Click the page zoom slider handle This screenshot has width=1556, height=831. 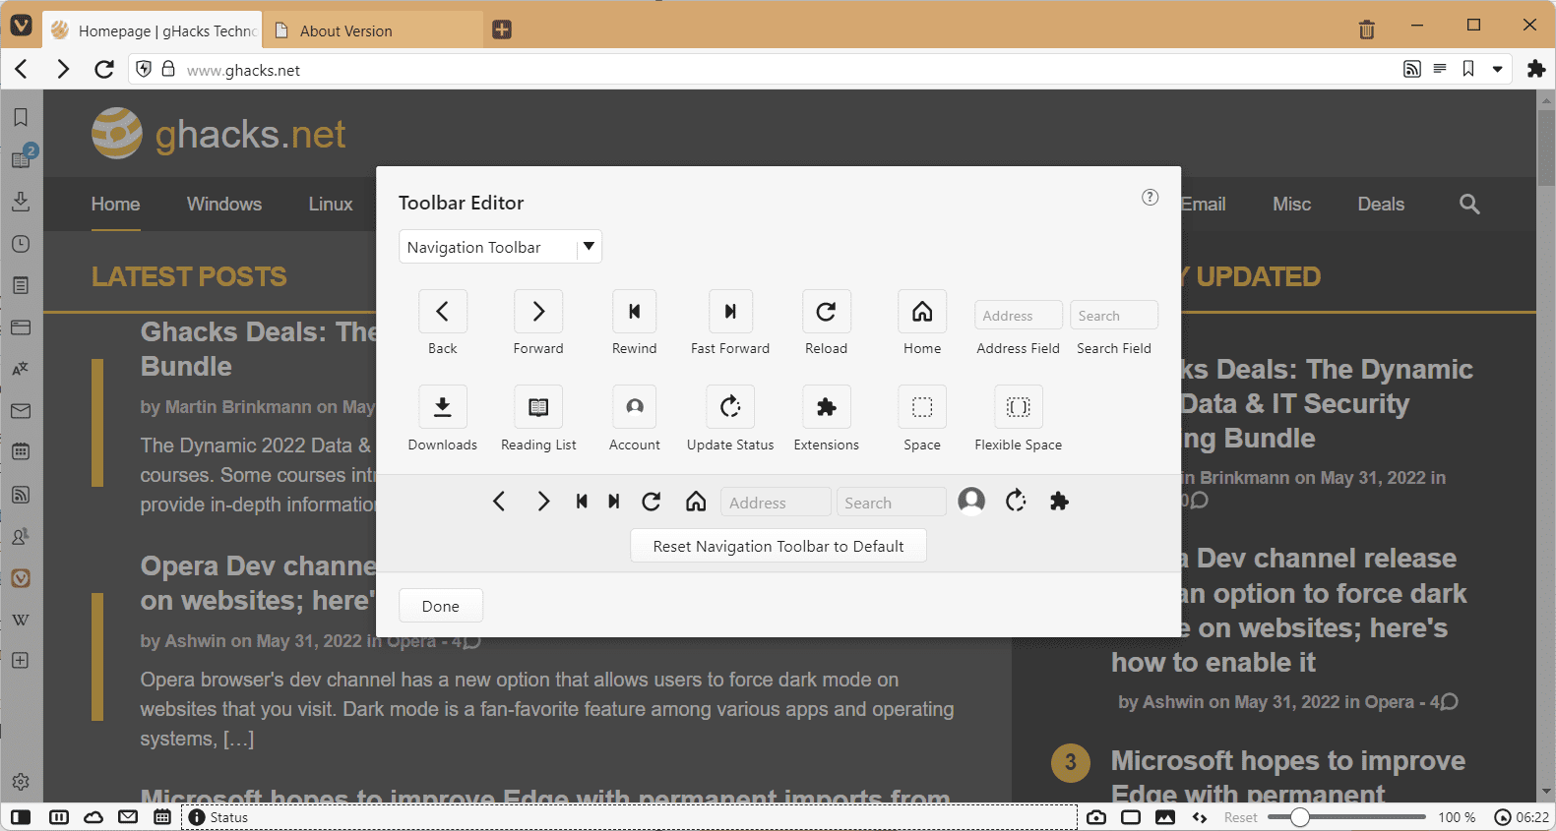tap(1299, 817)
